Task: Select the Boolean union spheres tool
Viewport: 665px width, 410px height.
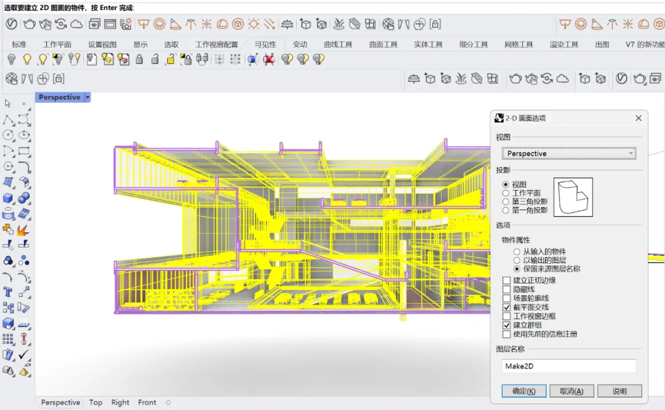Action: [24, 198]
